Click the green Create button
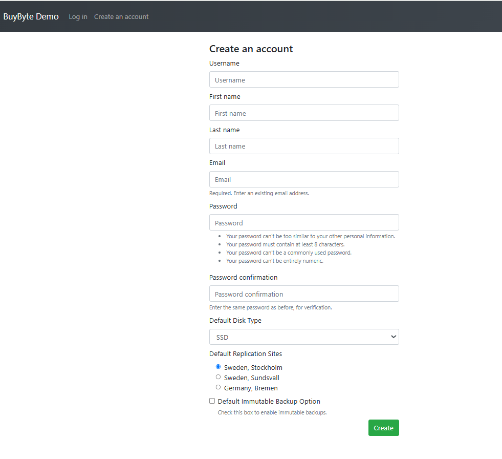This screenshot has height=459, width=502. click(x=384, y=428)
